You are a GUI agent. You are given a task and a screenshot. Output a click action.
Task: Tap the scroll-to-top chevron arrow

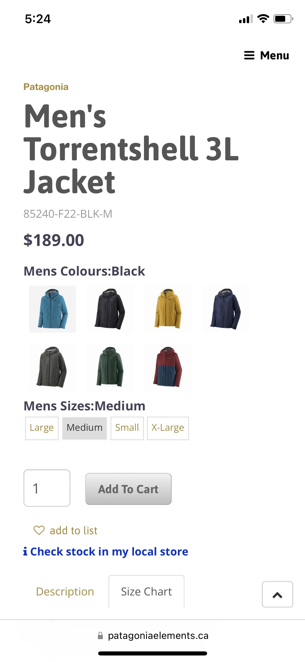277,594
